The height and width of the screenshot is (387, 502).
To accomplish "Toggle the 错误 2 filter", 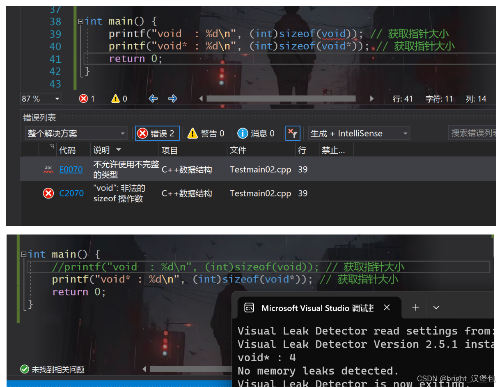I will coord(157,133).
